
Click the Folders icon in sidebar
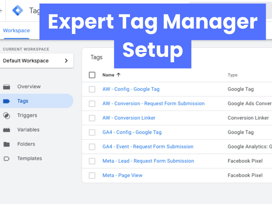tap(7, 144)
